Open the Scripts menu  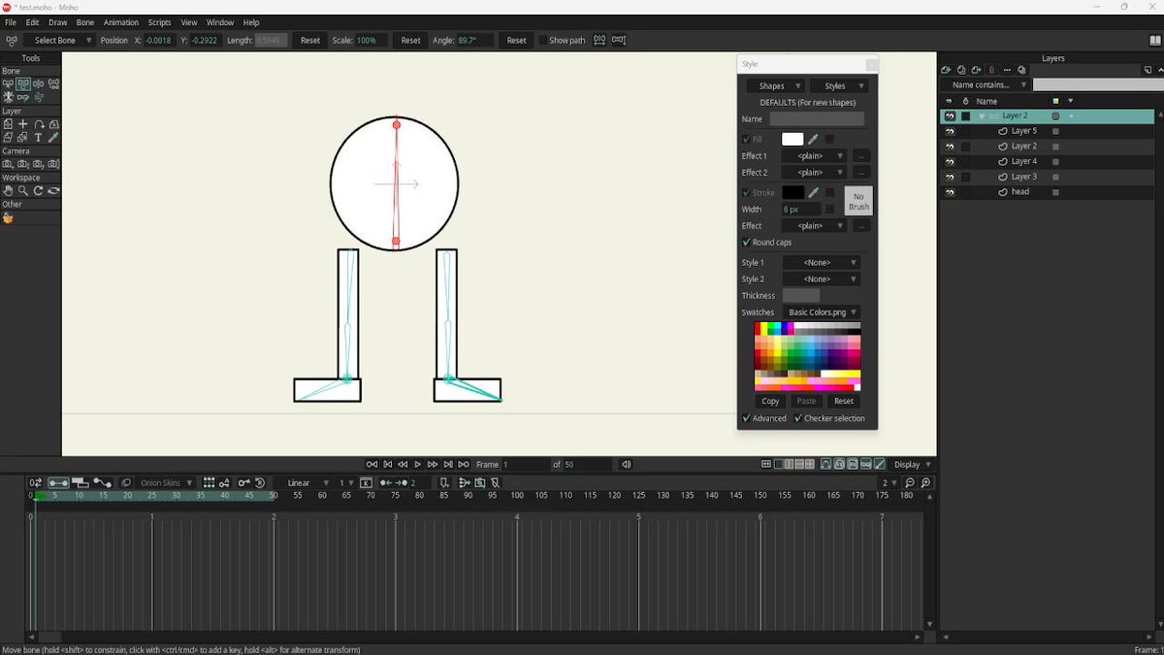[x=159, y=22]
